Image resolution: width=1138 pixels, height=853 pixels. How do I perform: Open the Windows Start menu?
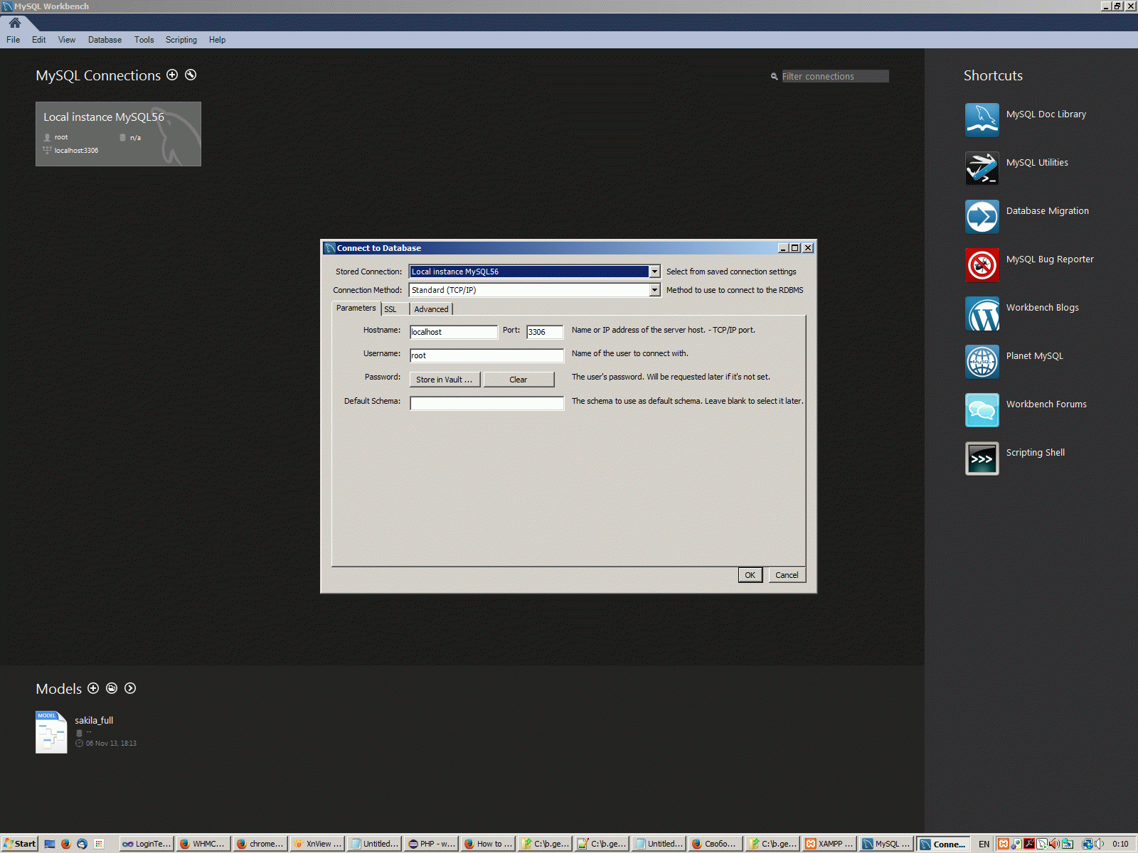pos(19,844)
